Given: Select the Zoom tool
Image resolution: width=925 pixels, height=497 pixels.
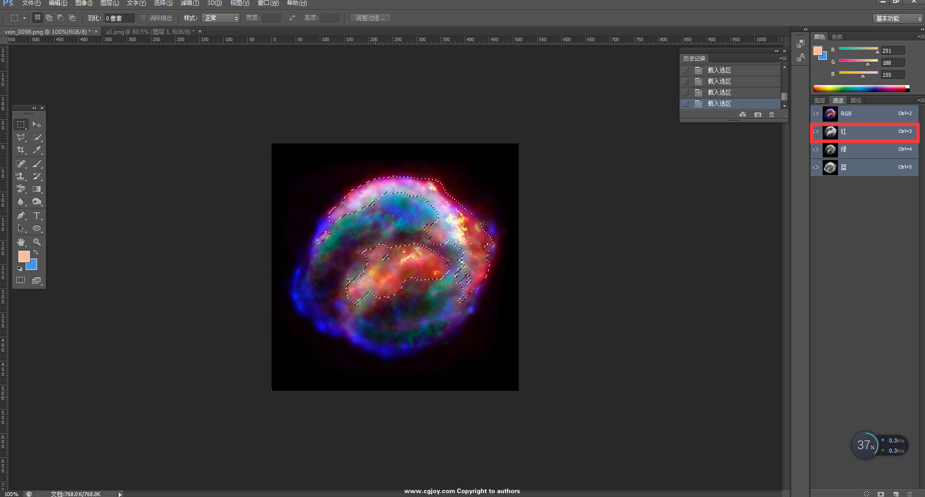Looking at the screenshot, I should pos(37,241).
